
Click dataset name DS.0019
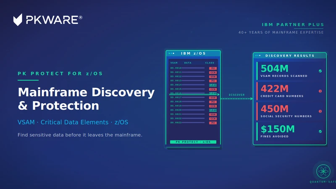pos(176,106)
